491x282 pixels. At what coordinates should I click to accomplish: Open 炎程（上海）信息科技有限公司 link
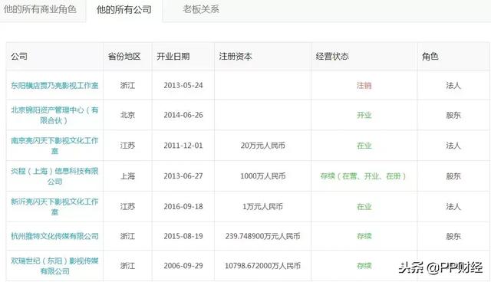[x=54, y=176]
